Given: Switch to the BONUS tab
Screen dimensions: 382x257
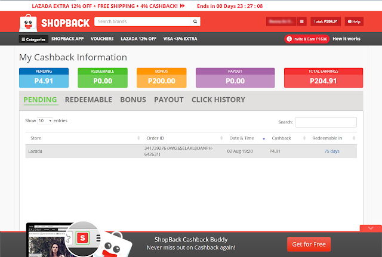Looking at the screenshot, I should (133, 100).
